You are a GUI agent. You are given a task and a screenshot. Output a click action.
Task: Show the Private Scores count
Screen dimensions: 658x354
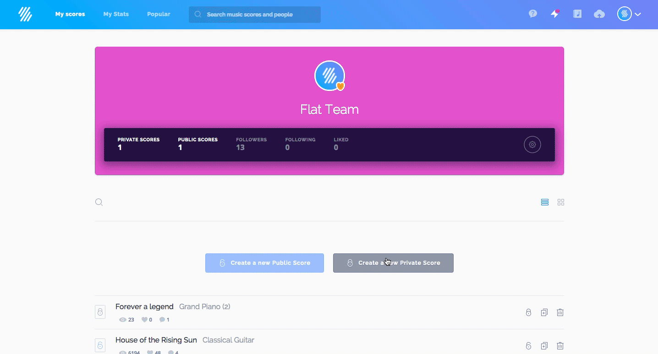tap(138, 144)
